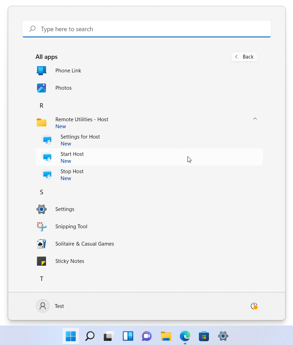Click the Start Host shortcut
293x345 pixels.
pyautogui.click(x=72, y=154)
